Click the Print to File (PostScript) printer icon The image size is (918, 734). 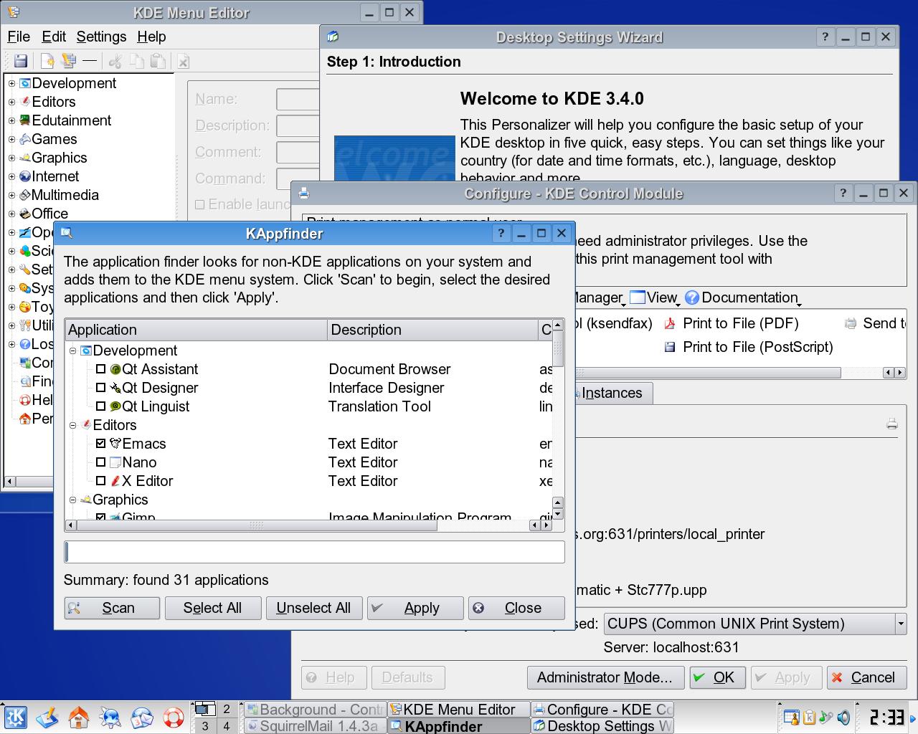click(x=670, y=347)
